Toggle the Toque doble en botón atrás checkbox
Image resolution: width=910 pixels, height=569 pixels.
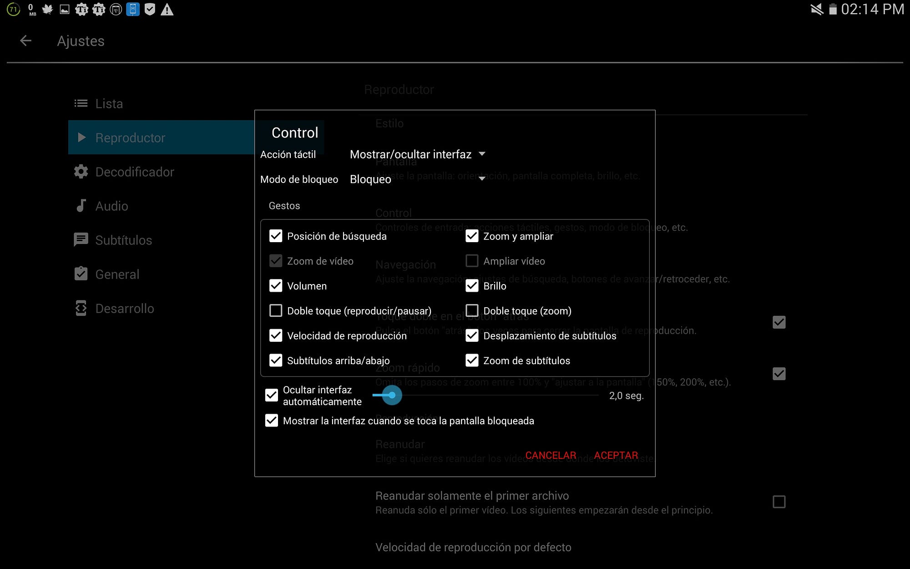point(779,322)
